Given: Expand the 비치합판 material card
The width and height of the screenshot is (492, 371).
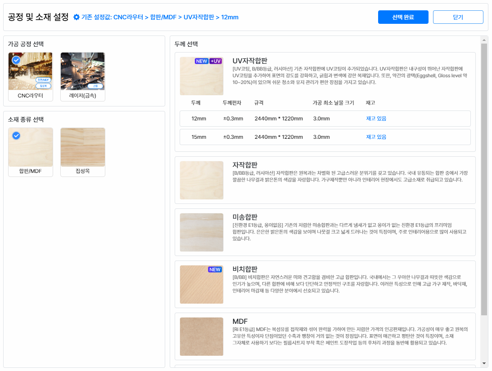Looking at the screenshot, I should tap(325, 284).
